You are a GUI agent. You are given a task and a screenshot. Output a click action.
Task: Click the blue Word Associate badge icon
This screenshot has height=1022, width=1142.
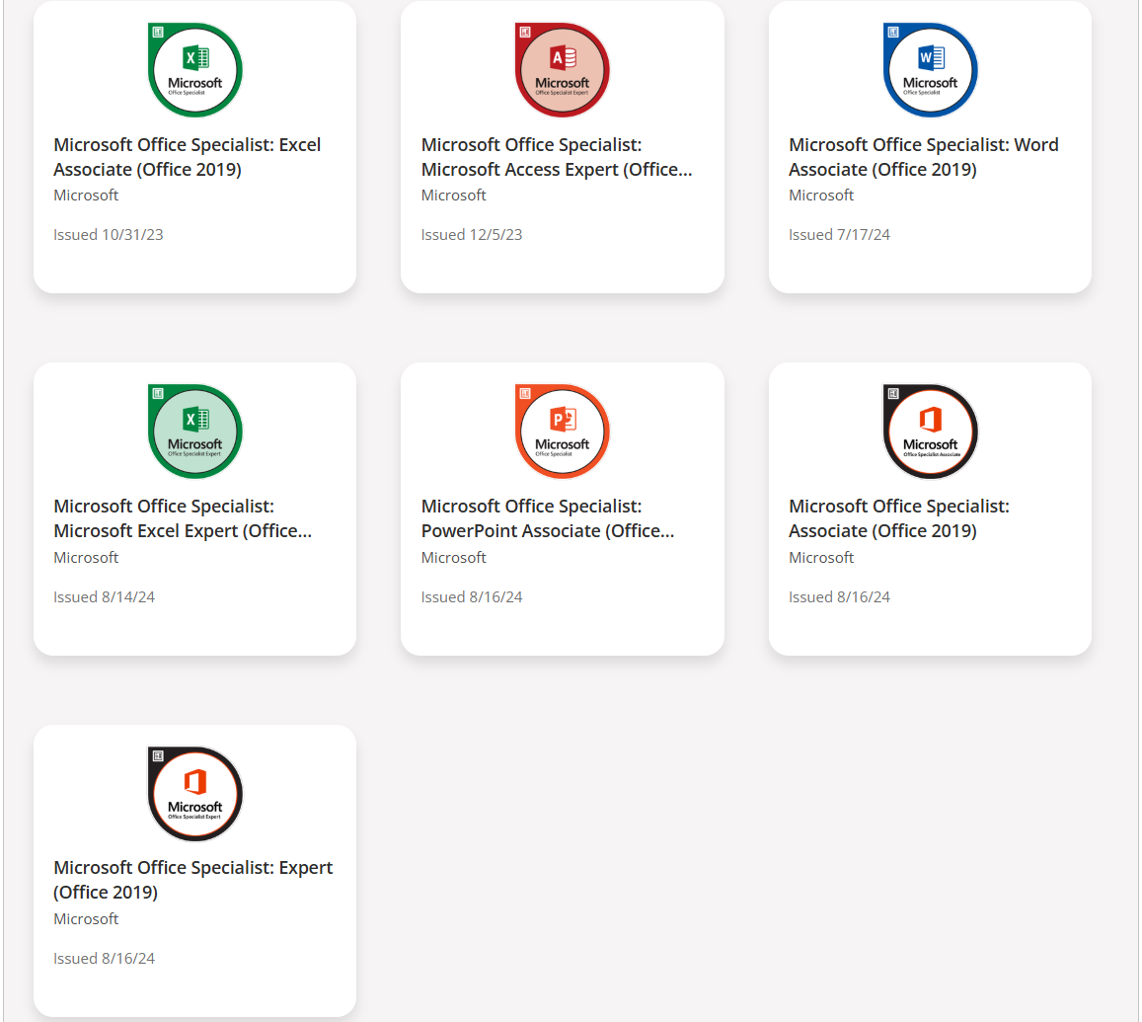pyautogui.click(x=930, y=70)
